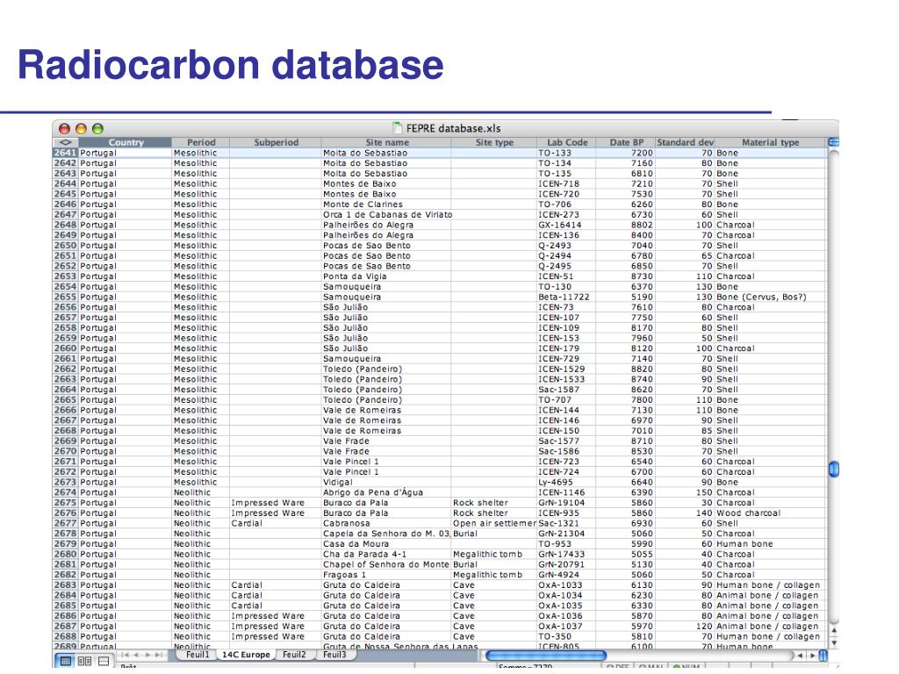Select the Site name column header
899x674 pixels.
[387, 142]
